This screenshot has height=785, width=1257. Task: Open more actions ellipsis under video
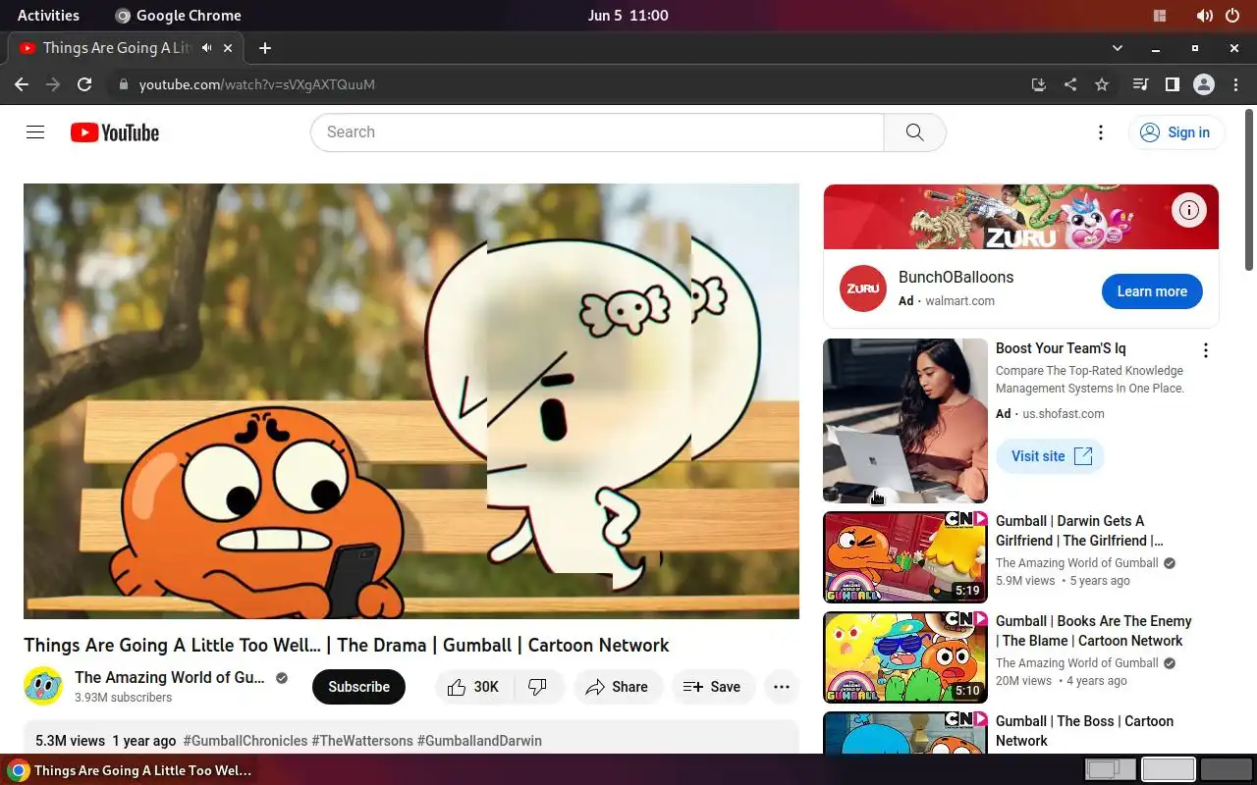point(782,687)
